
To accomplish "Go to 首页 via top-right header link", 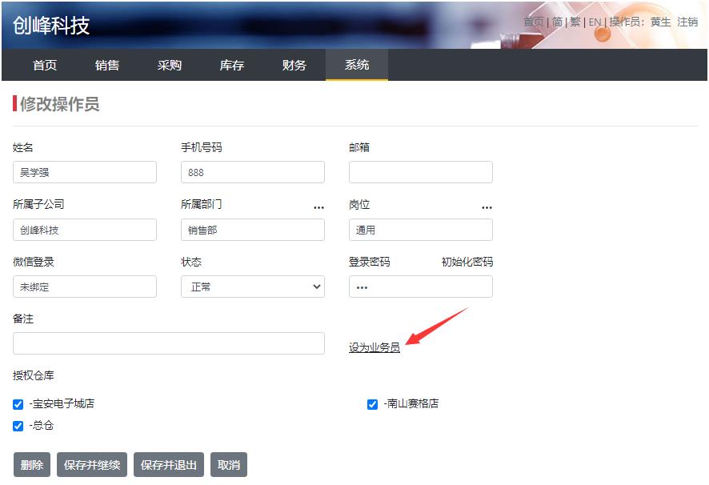I will click(534, 22).
